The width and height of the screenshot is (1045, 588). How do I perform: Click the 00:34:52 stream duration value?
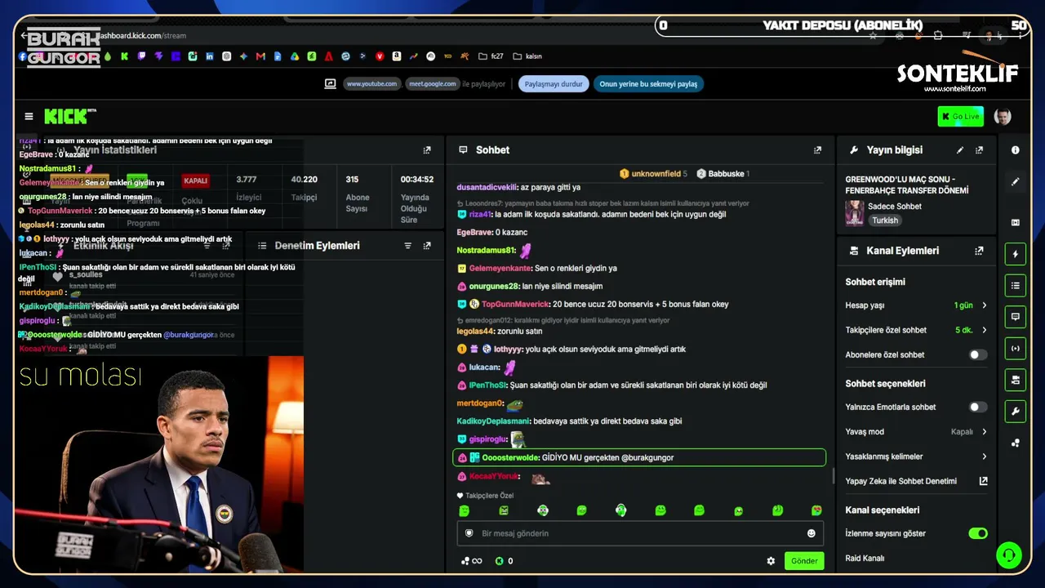416,180
